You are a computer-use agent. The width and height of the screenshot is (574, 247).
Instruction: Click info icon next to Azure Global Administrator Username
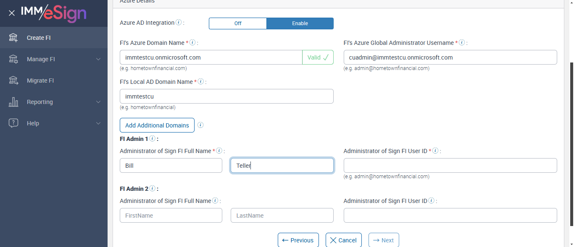click(462, 43)
